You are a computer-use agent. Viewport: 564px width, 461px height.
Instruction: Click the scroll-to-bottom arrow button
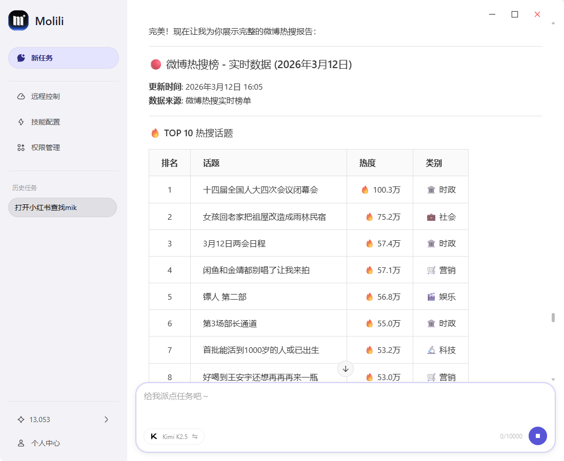(346, 369)
